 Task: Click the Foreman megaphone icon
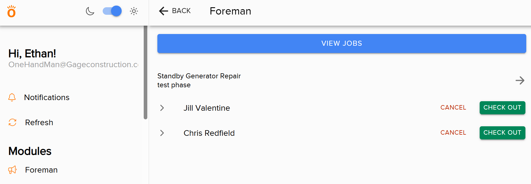(x=13, y=170)
